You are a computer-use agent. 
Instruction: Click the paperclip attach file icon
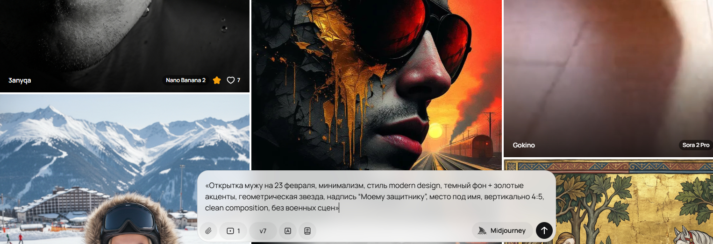tap(208, 230)
